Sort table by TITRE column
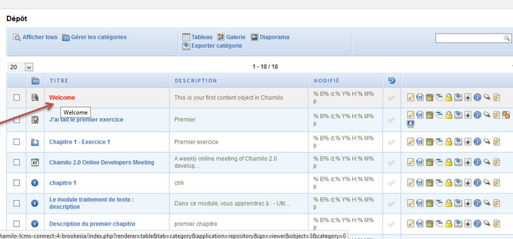This screenshot has height=239, width=513. click(59, 81)
